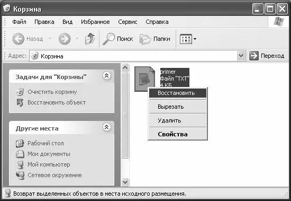Screen dimensions: 291x201
Task: Click the Корзина title bar icon
Action: (x=7, y=8)
